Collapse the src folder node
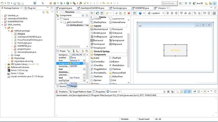 click(x=5, y=28)
